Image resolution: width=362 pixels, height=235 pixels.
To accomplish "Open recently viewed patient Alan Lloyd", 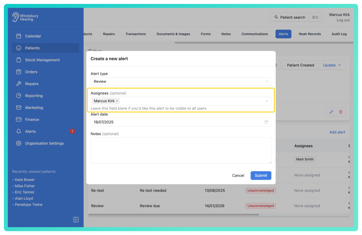I will [x=24, y=198].
